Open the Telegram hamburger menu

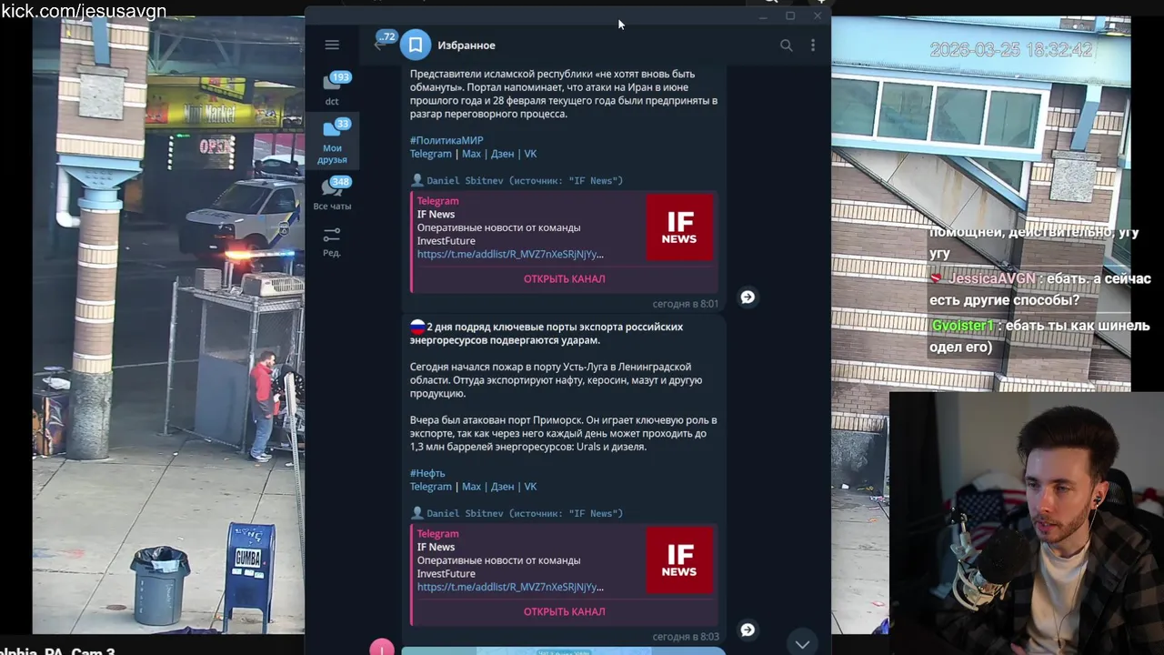(x=332, y=45)
